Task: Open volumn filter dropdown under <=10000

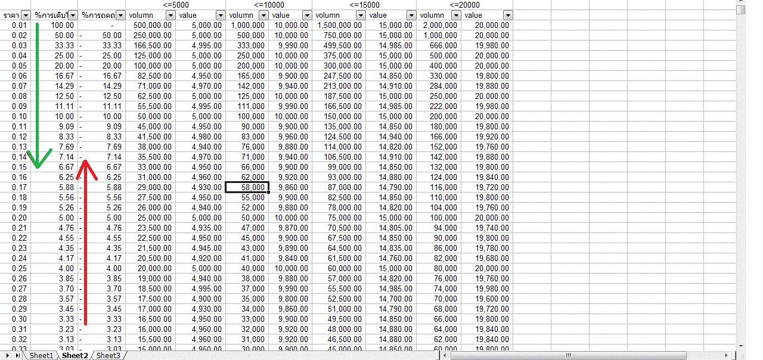Action: pos(264,15)
